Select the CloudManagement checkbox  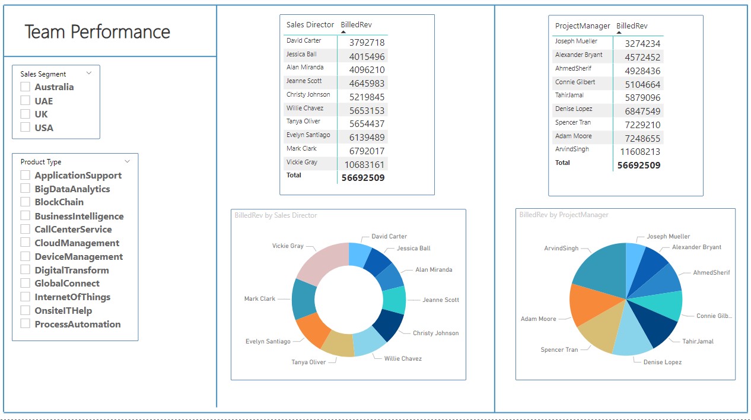pos(25,243)
